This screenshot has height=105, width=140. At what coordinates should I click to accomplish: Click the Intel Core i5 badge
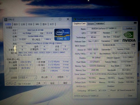(x=62, y=34)
